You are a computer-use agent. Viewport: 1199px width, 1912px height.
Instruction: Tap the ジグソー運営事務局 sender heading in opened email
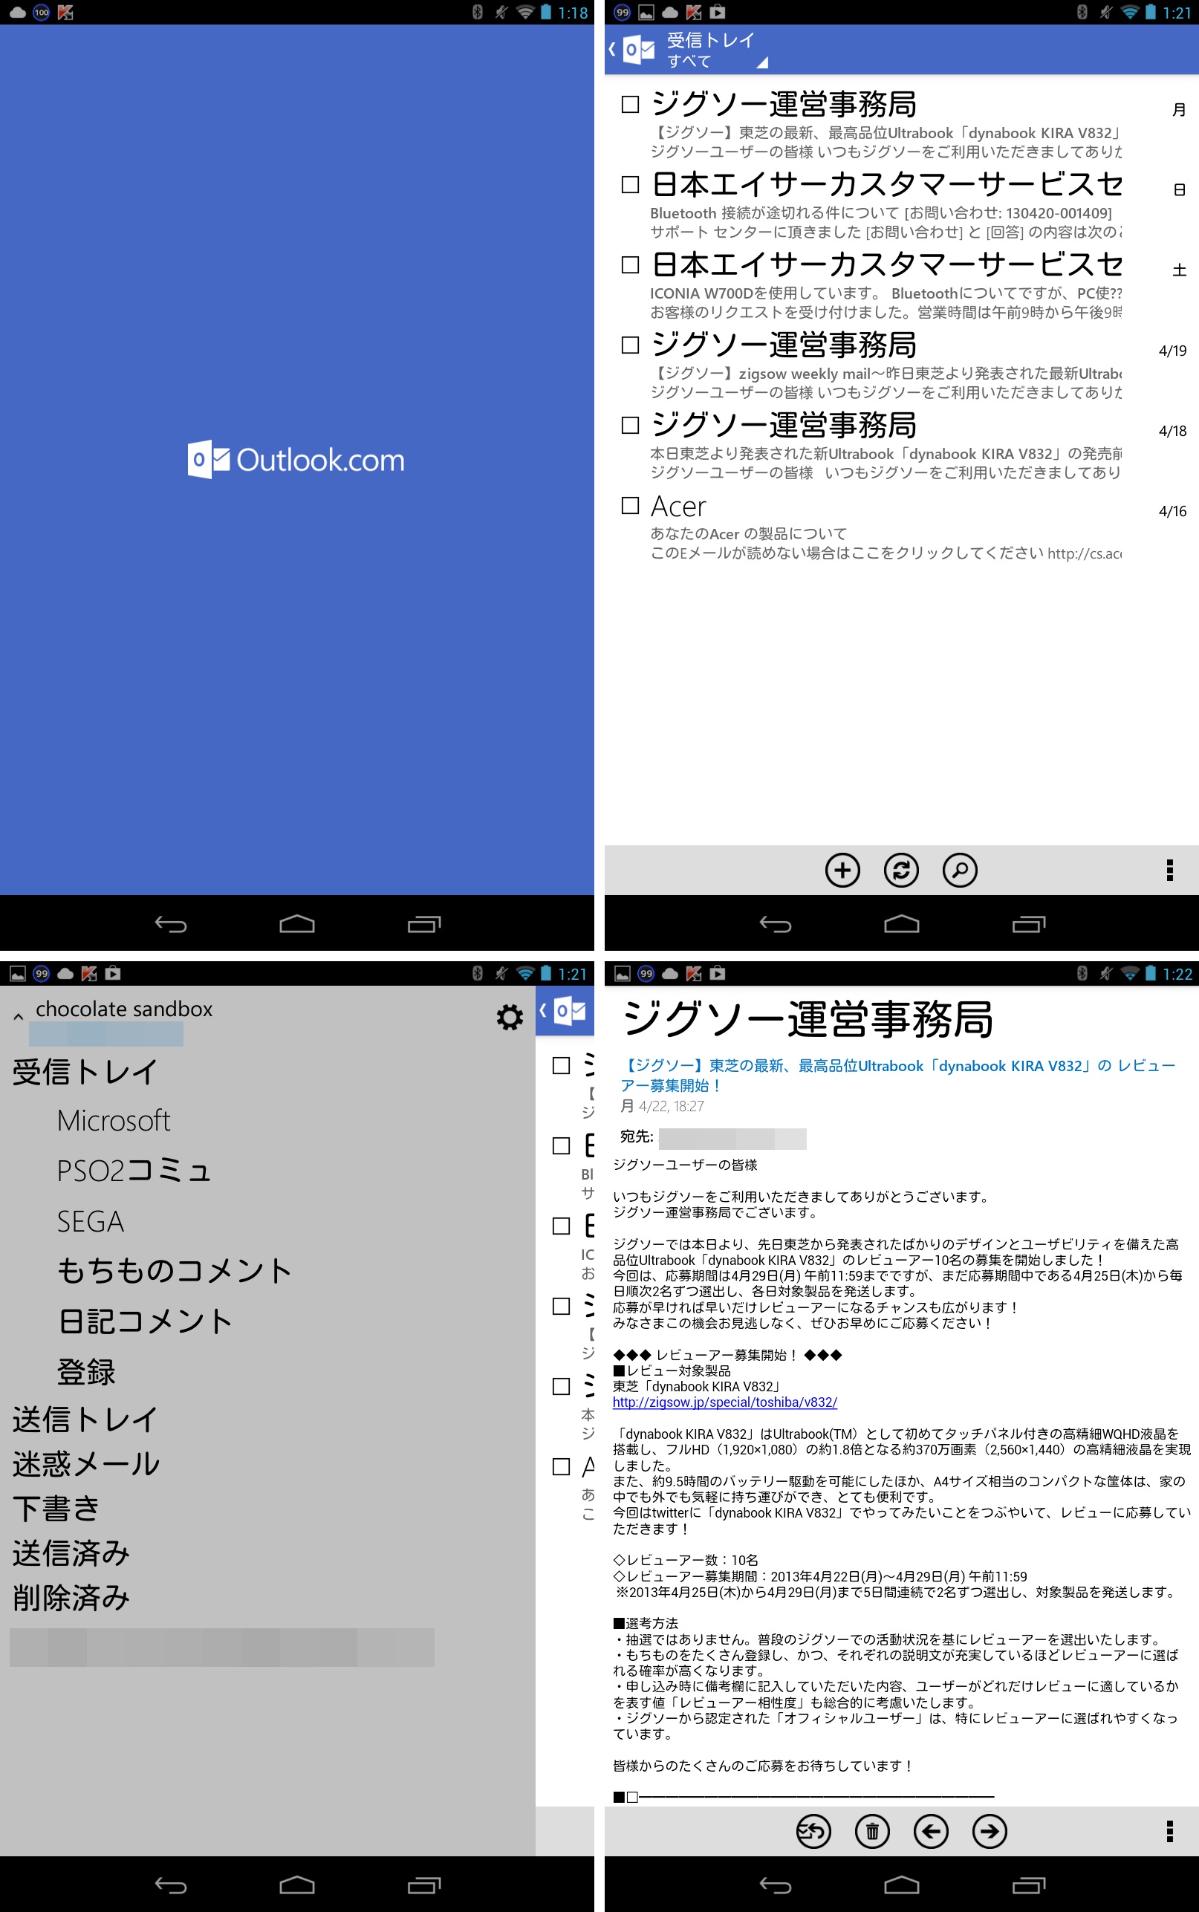pos(808,1018)
